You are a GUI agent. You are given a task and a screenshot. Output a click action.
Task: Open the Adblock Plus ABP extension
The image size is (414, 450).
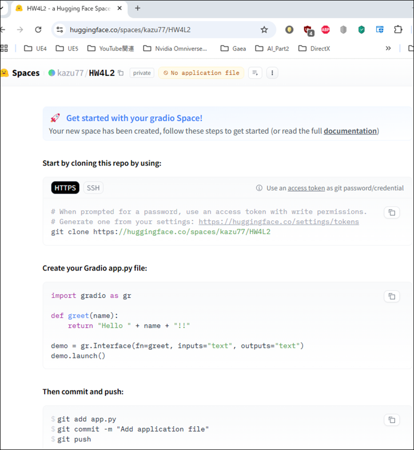coord(325,30)
